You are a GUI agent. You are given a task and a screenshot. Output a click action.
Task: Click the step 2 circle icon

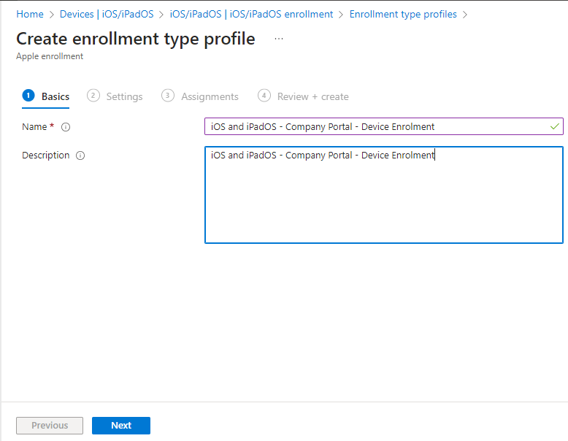pyautogui.click(x=93, y=96)
